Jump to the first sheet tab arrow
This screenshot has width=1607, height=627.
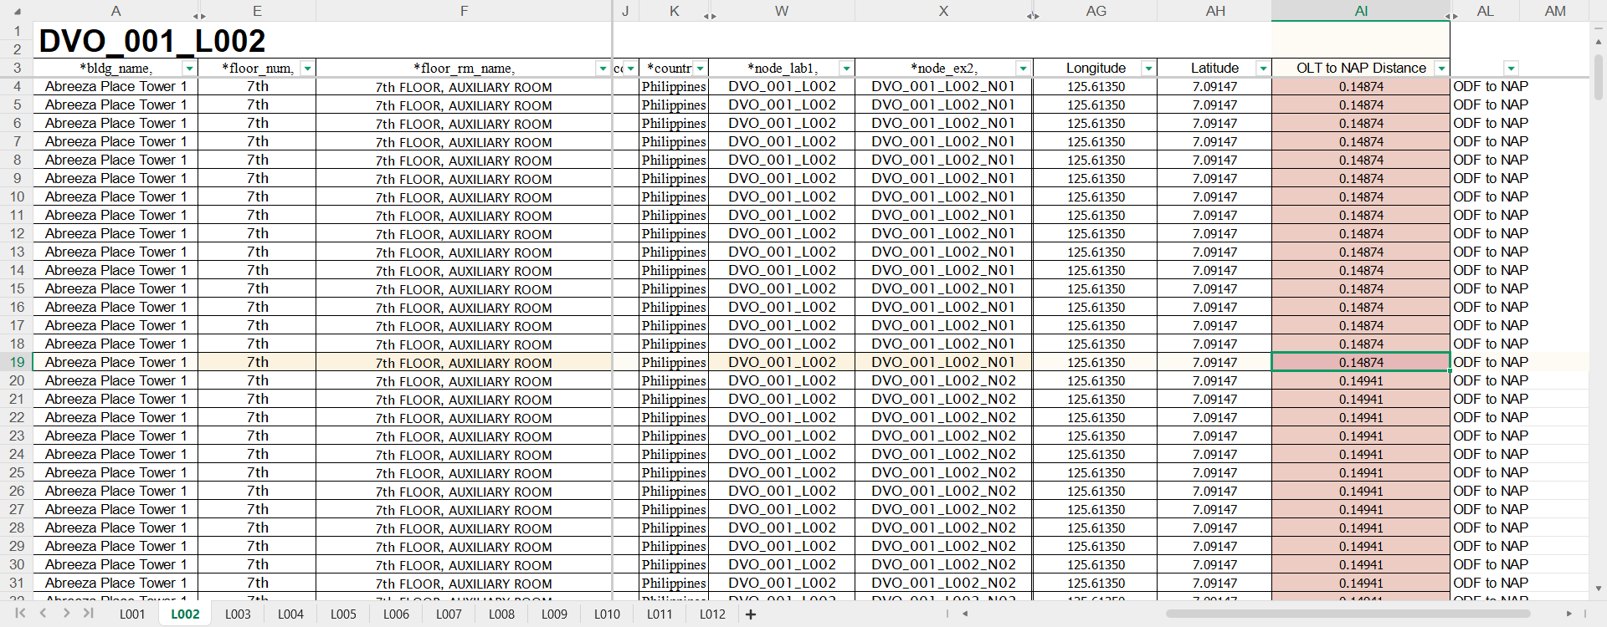tap(20, 614)
